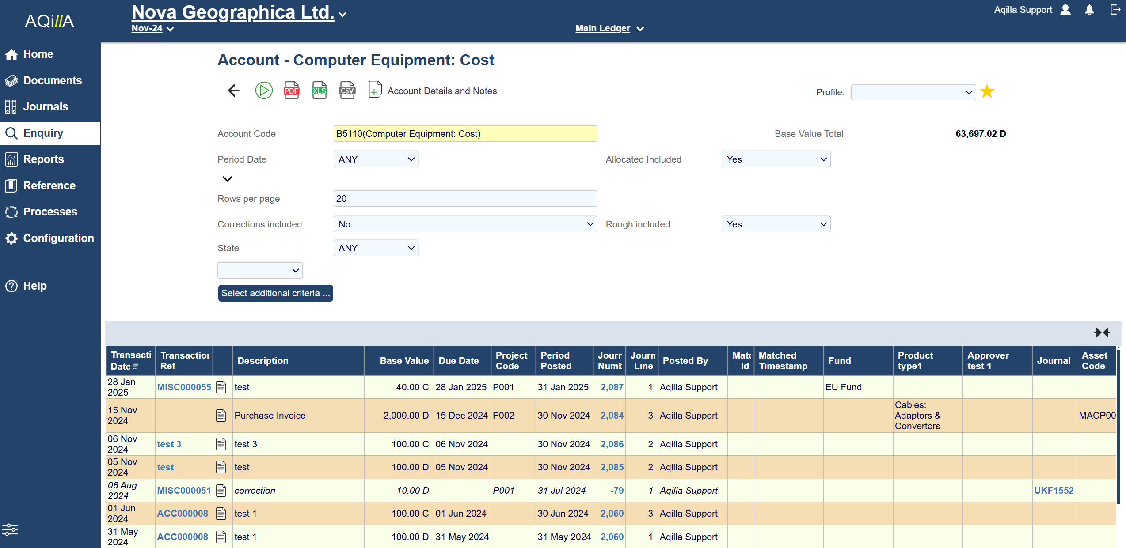The image size is (1126, 548).
Task: Open the Profile dropdown
Action: point(913,92)
